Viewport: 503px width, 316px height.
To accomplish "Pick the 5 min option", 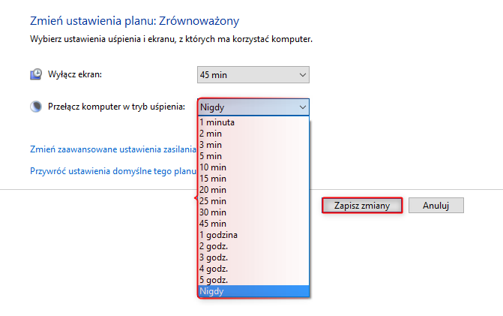I will tap(253, 156).
